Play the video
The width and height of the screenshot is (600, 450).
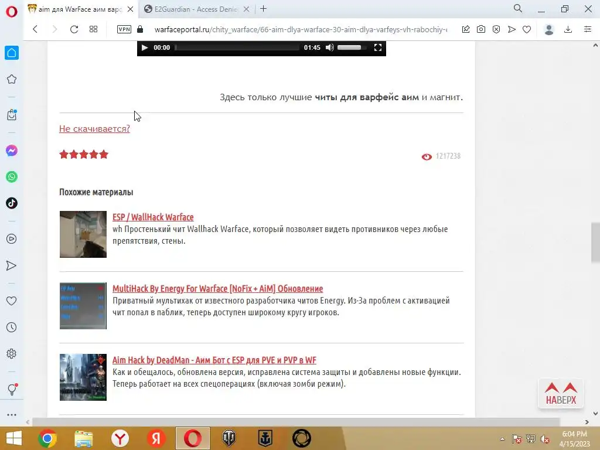[145, 47]
